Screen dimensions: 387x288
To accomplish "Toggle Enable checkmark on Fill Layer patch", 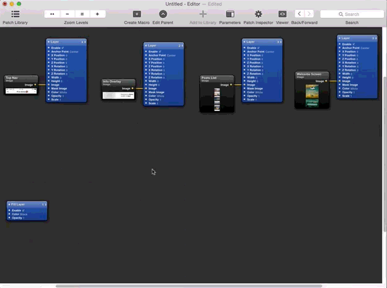I will [x=24, y=210].
